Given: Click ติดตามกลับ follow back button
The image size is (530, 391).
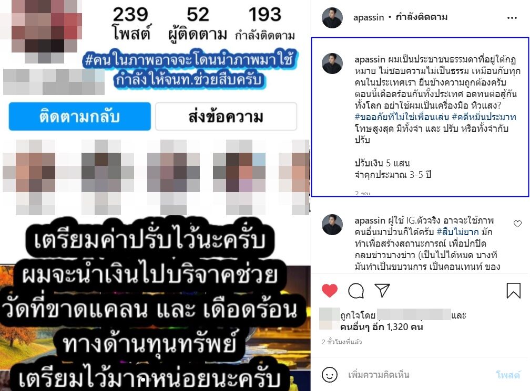Looking at the screenshot, I should [x=80, y=117].
